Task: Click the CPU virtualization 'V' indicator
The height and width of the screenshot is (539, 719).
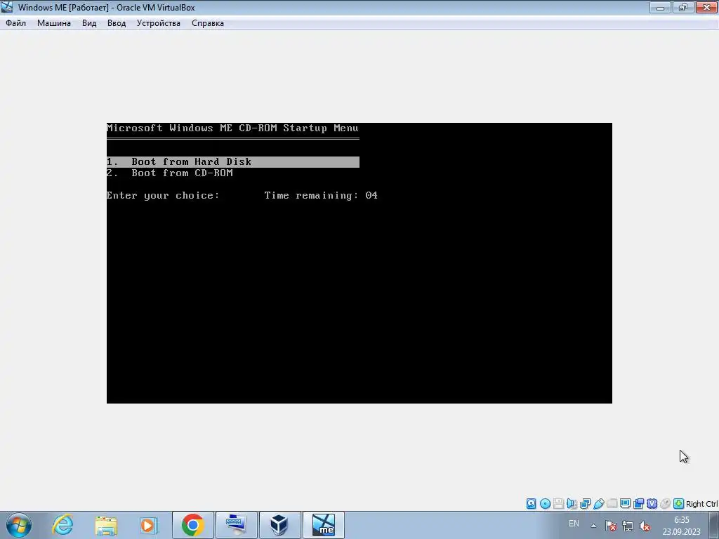Action: pyautogui.click(x=652, y=504)
